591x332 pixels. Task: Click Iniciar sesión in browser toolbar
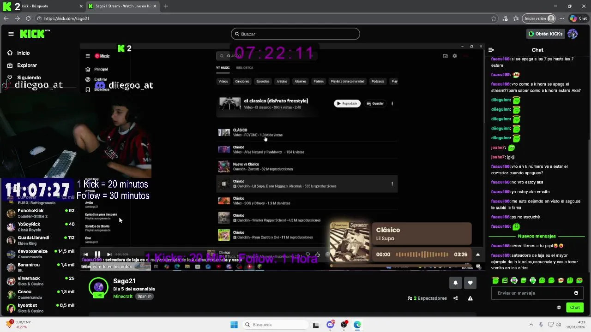point(539,18)
